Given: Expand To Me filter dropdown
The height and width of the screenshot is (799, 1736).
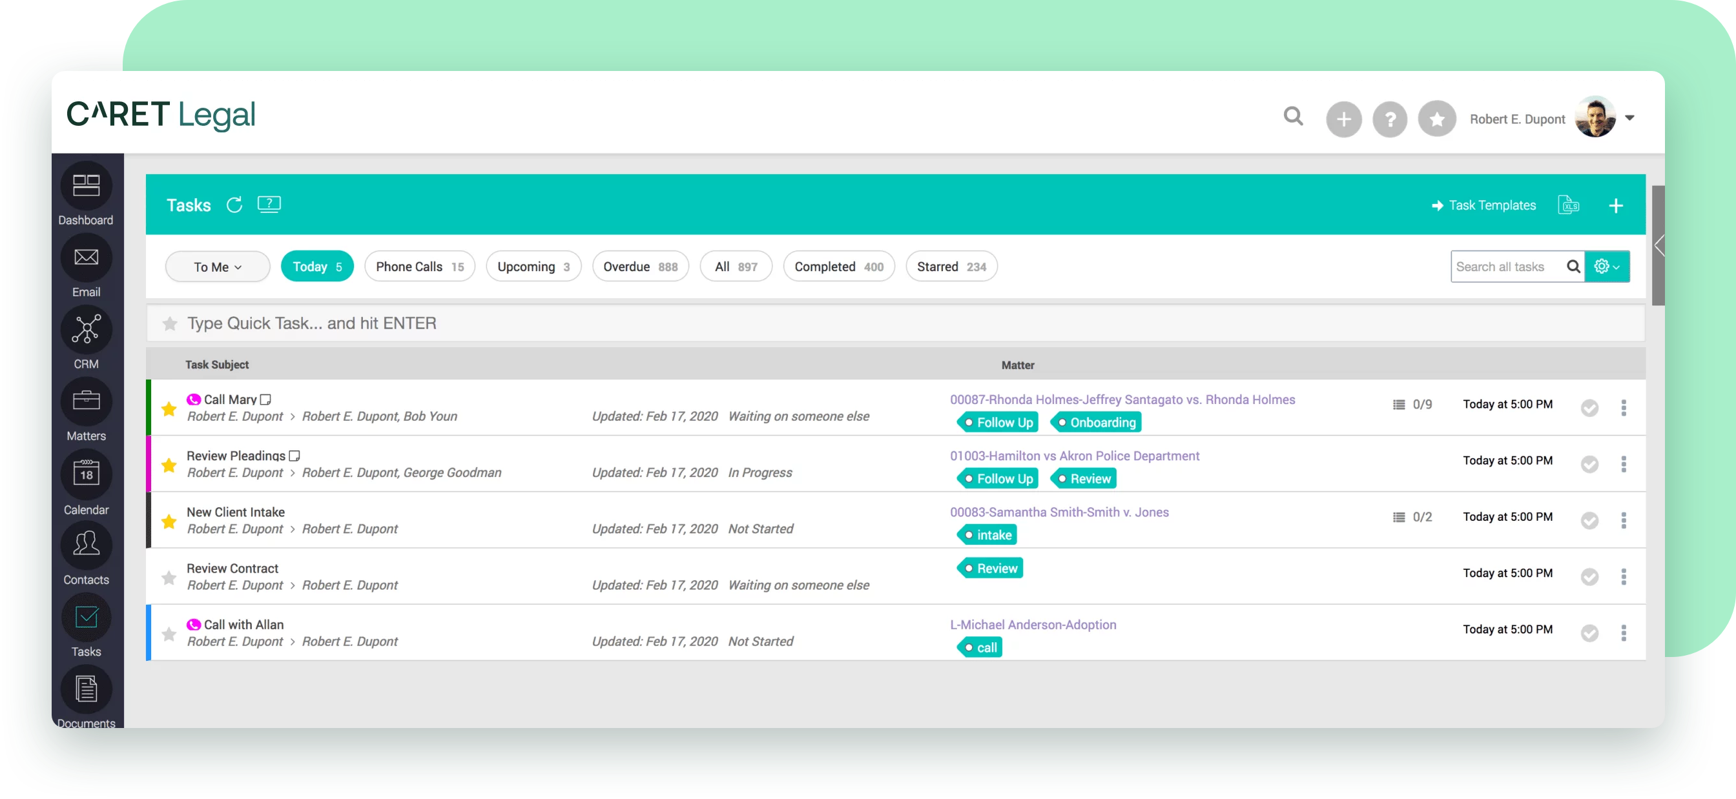Looking at the screenshot, I should [x=217, y=267].
